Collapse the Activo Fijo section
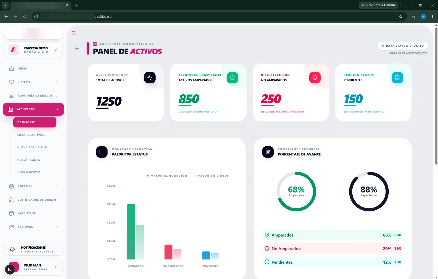 pyautogui.click(x=33, y=109)
